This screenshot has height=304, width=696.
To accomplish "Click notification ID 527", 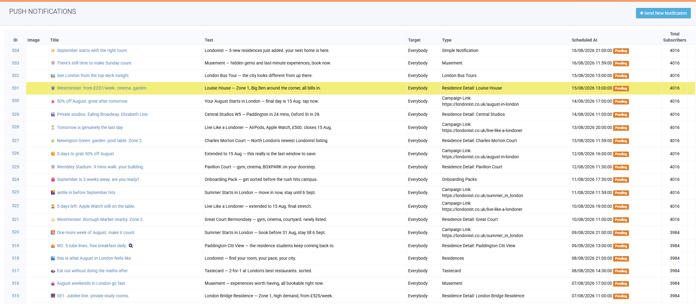I will pyautogui.click(x=16, y=141).
